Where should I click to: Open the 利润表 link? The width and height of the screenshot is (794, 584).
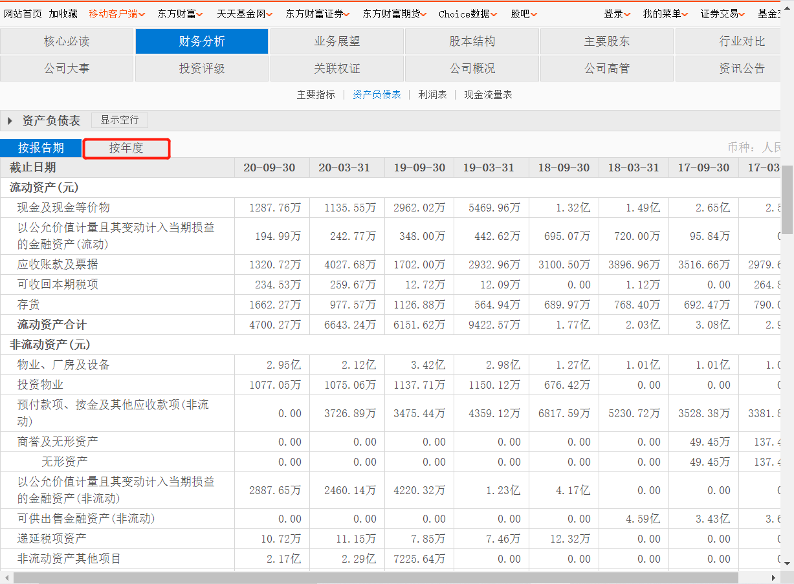tap(432, 94)
